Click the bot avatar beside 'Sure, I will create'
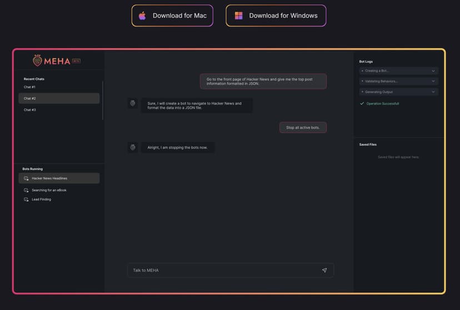The width and height of the screenshot is (460, 310). click(x=133, y=103)
